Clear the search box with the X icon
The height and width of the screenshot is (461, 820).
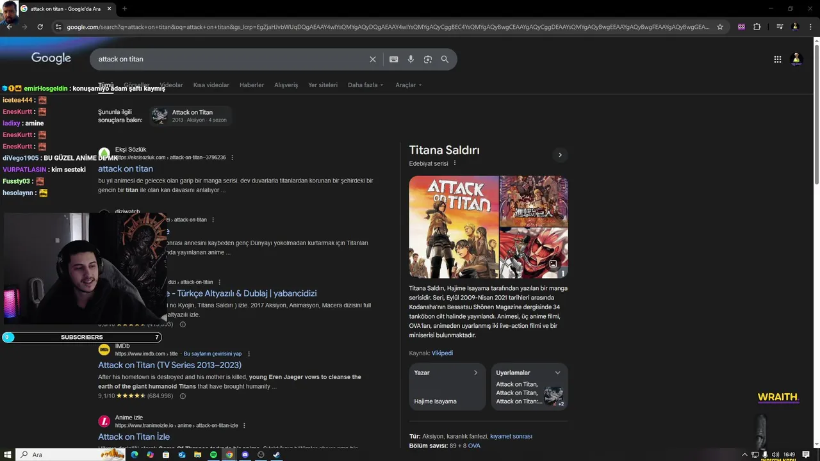(373, 59)
